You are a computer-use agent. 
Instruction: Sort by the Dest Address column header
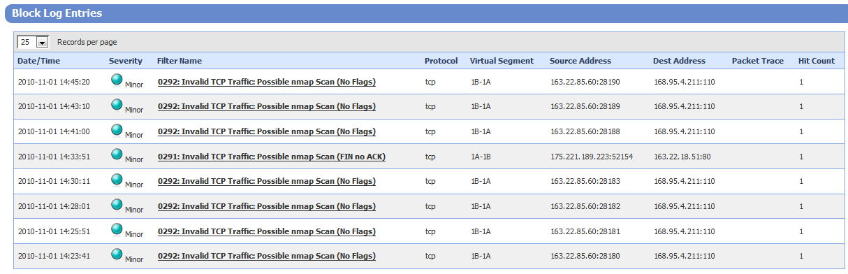pos(679,61)
